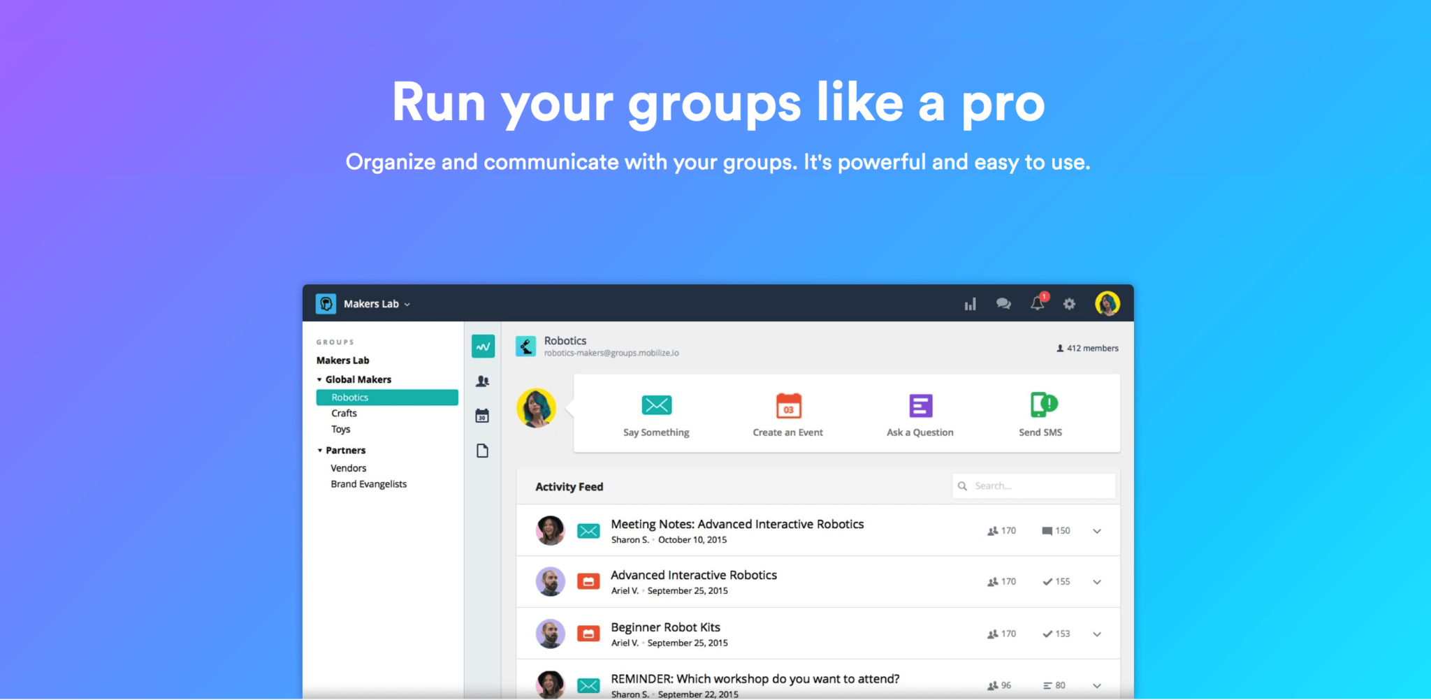The width and height of the screenshot is (1431, 700).
Task: Click the Say Something envelope icon
Action: 657,405
